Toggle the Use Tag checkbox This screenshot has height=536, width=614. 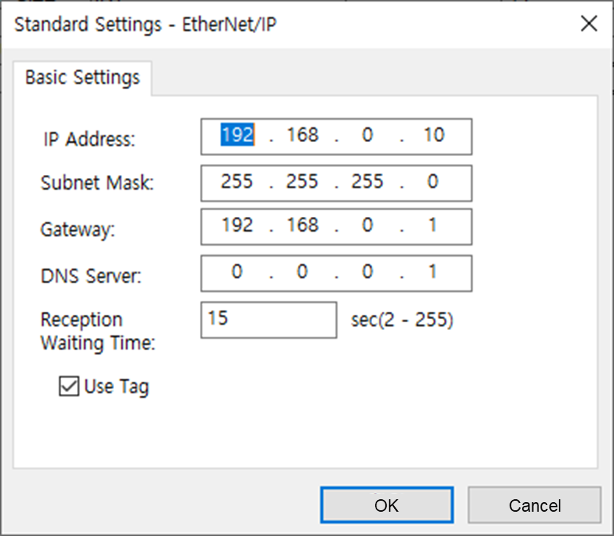[68, 387]
